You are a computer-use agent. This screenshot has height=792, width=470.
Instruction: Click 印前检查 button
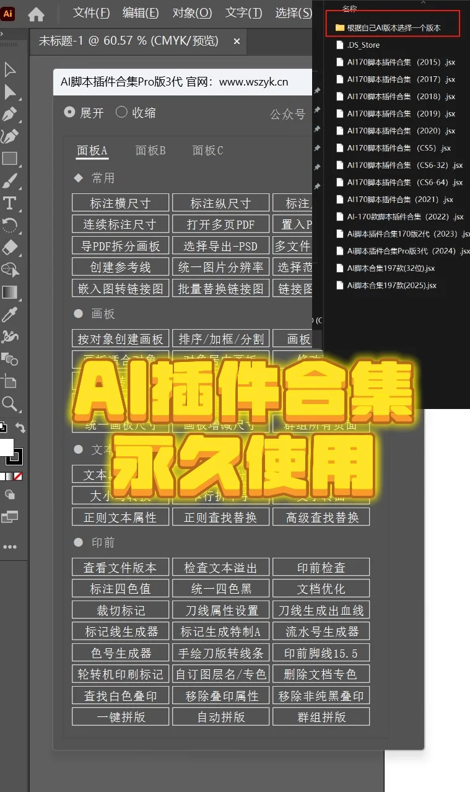pyautogui.click(x=321, y=567)
